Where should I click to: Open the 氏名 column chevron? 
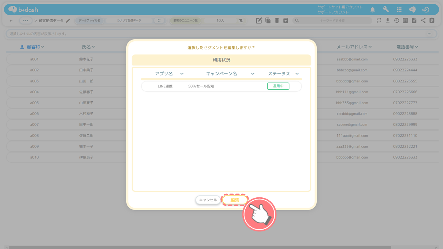(x=93, y=47)
